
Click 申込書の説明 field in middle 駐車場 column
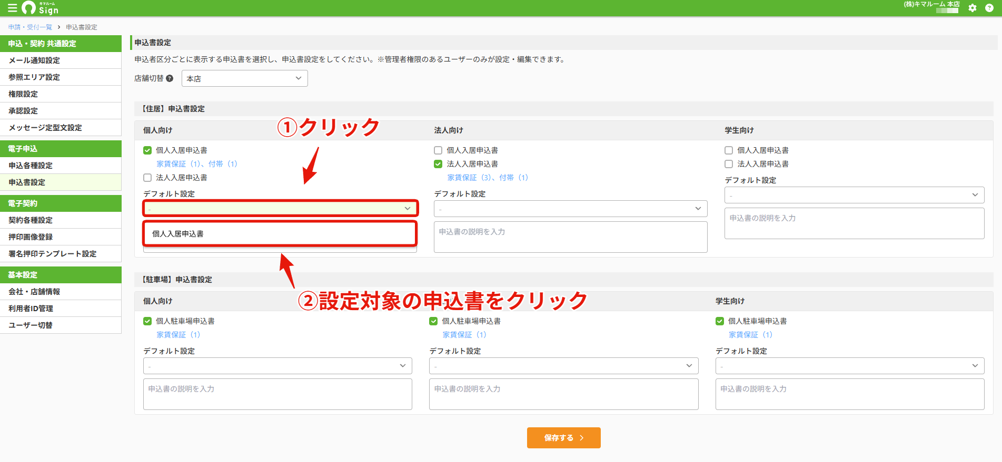pyautogui.click(x=564, y=394)
